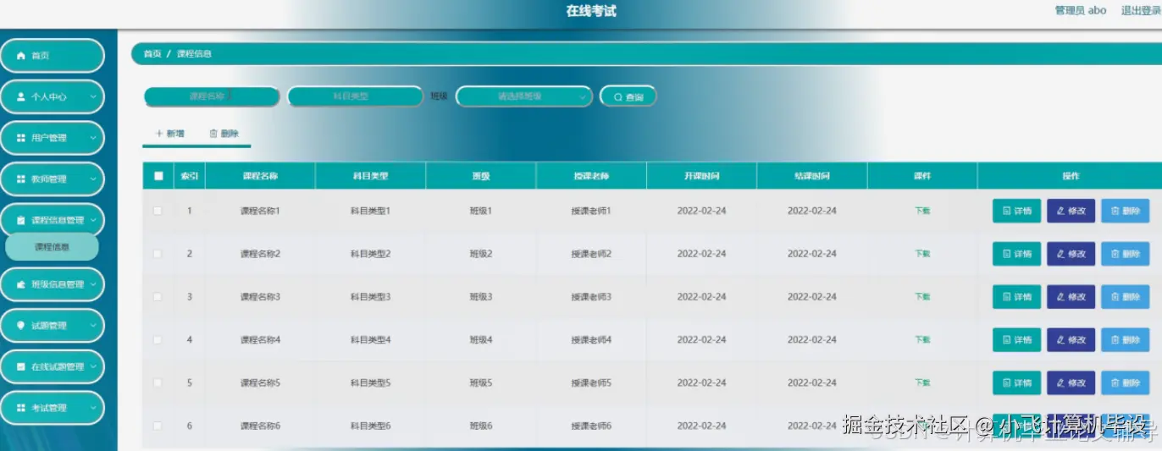The image size is (1162, 451).
Task: Select the 课程信息 submenu item
Action: pos(53,247)
